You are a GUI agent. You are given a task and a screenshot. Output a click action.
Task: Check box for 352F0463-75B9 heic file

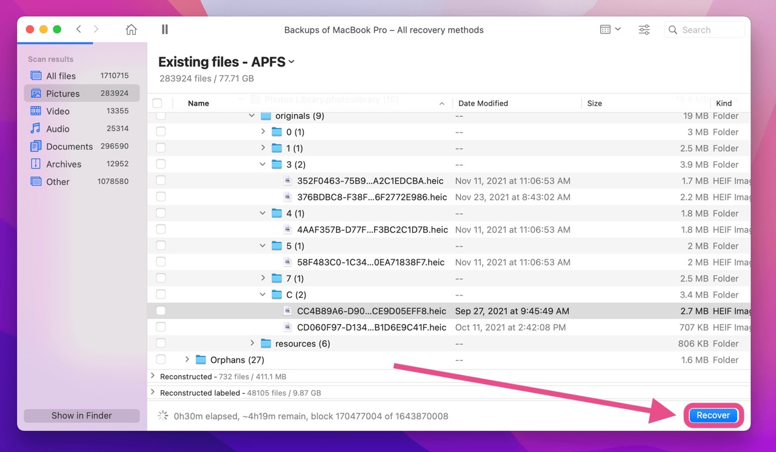[161, 181]
